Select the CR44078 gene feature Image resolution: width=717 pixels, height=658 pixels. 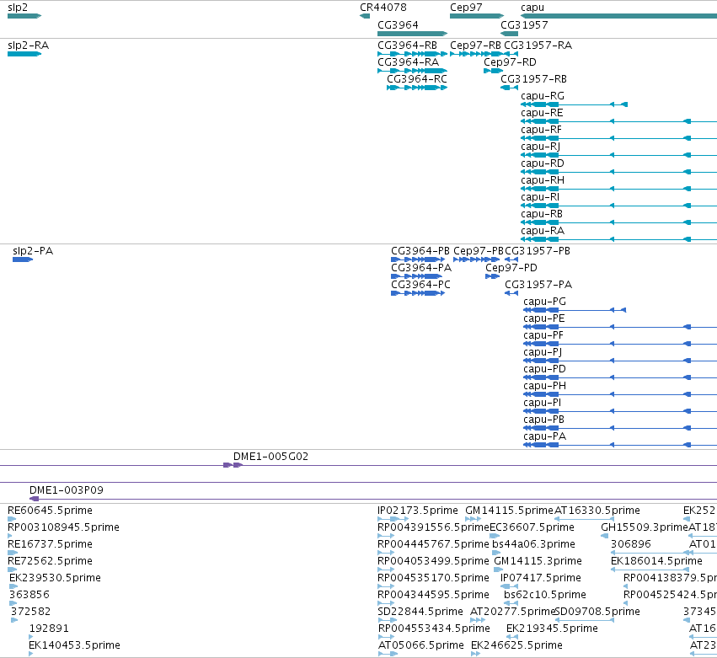tap(365, 16)
